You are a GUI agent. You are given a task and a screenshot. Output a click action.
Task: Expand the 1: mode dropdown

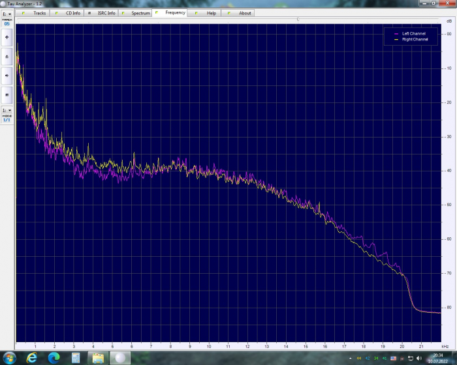[x=7, y=110]
